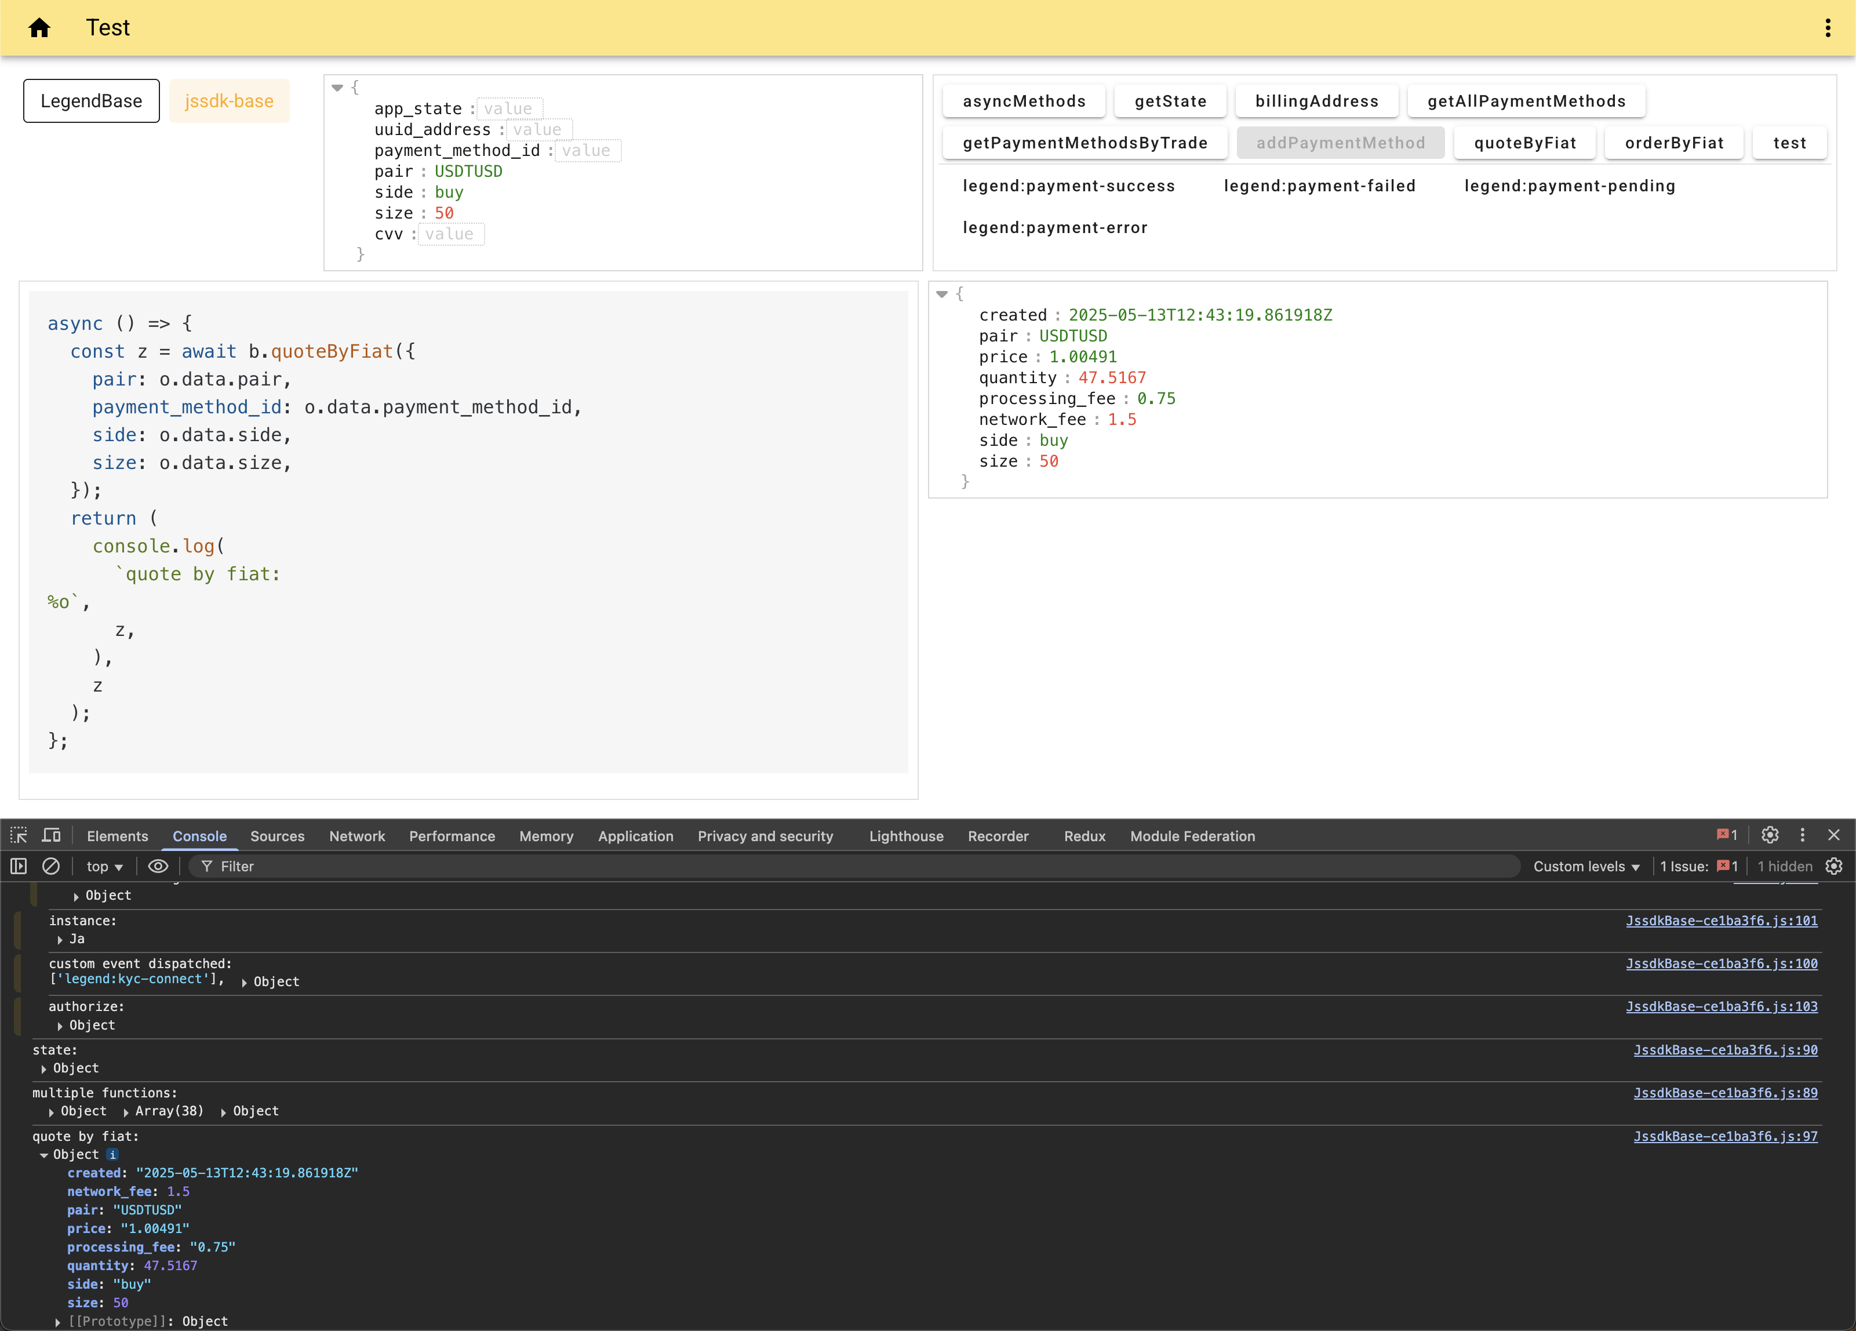Click the getState button

[1170, 101]
